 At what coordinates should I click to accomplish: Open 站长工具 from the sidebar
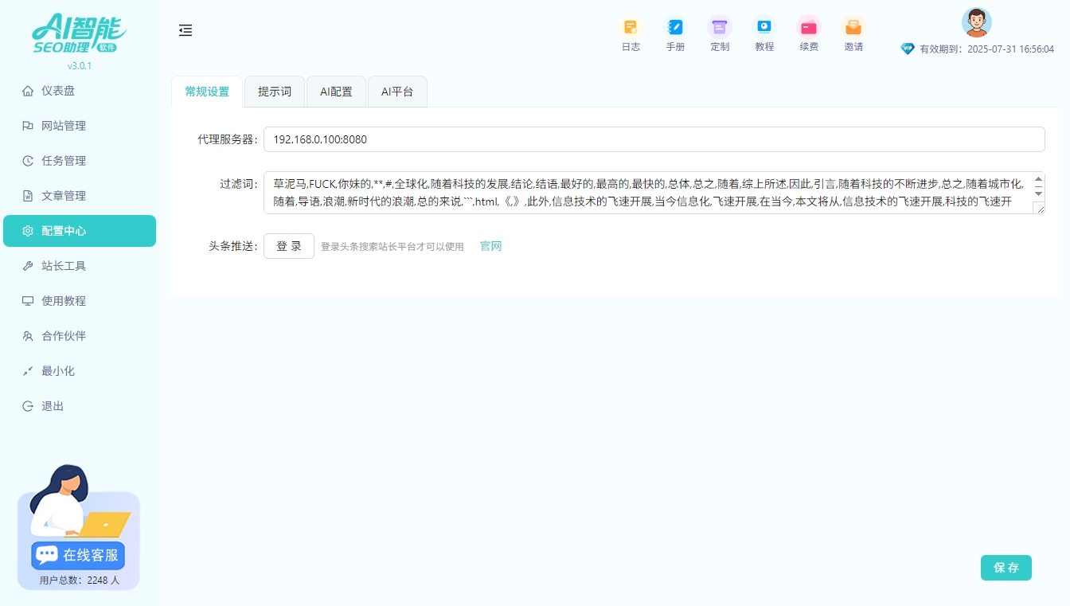tap(61, 265)
